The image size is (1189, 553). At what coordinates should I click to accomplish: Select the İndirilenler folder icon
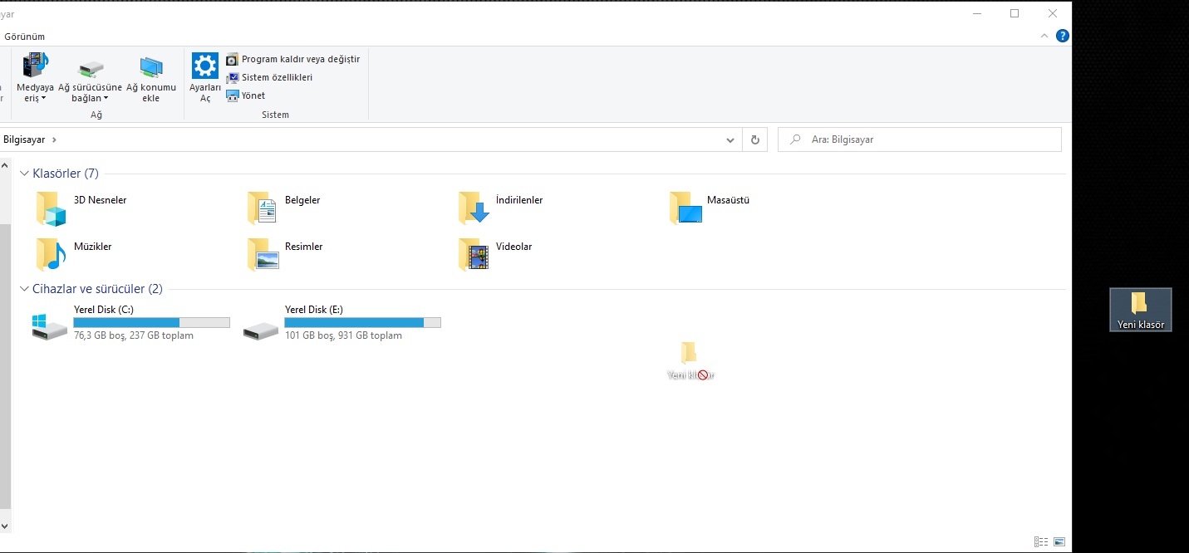coord(474,208)
